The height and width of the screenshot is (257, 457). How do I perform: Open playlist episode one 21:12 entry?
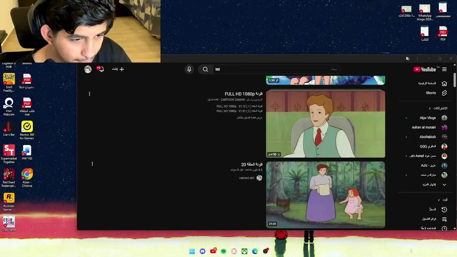[x=239, y=106]
